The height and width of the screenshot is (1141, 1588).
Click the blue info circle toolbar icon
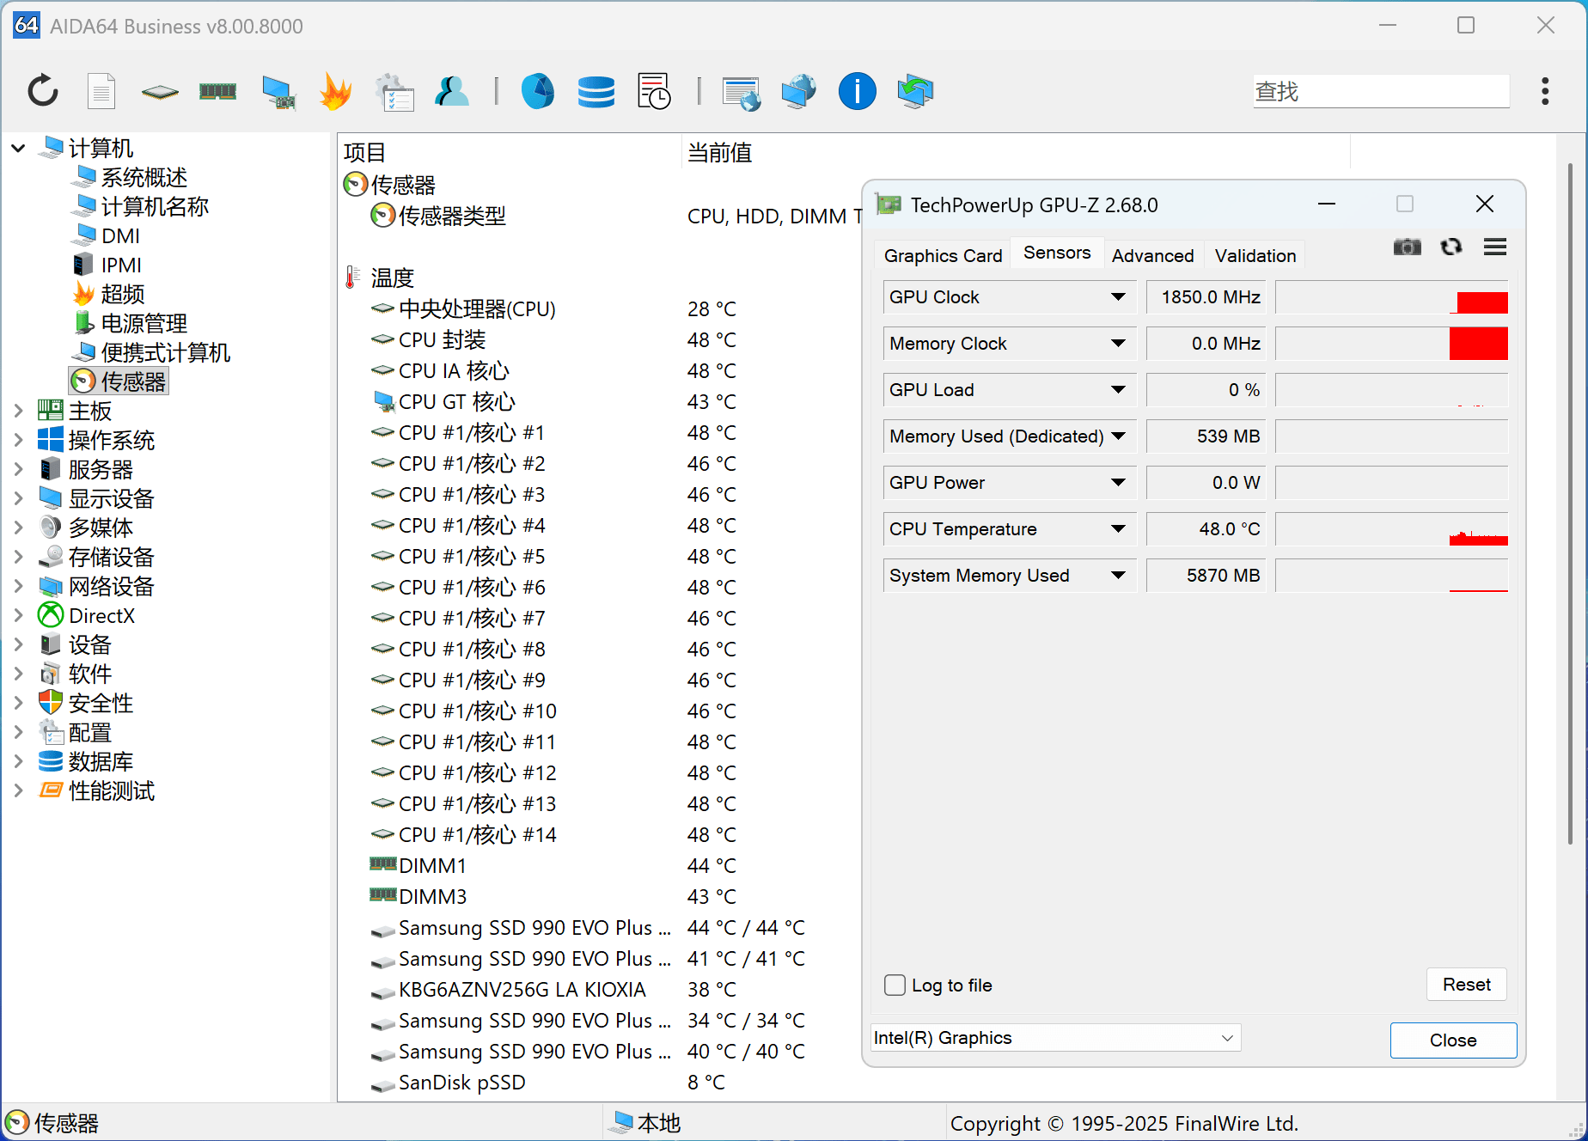857,91
